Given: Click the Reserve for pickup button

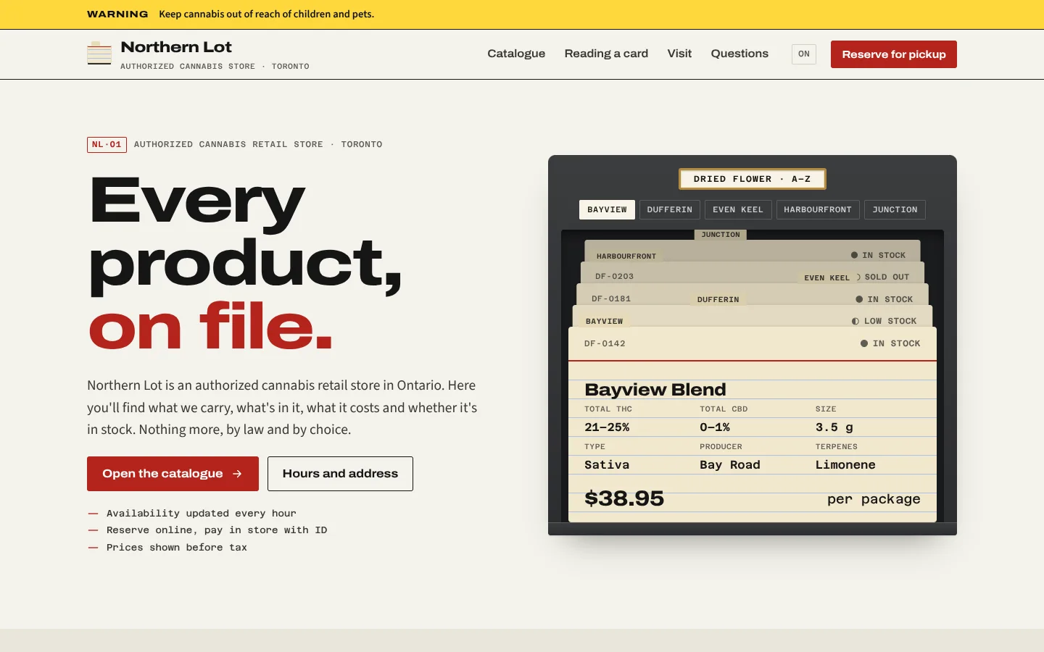Looking at the screenshot, I should [x=894, y=54].
